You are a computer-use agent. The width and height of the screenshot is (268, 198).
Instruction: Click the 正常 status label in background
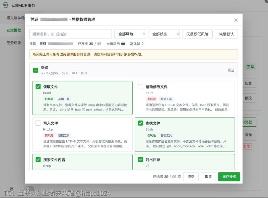250,67
